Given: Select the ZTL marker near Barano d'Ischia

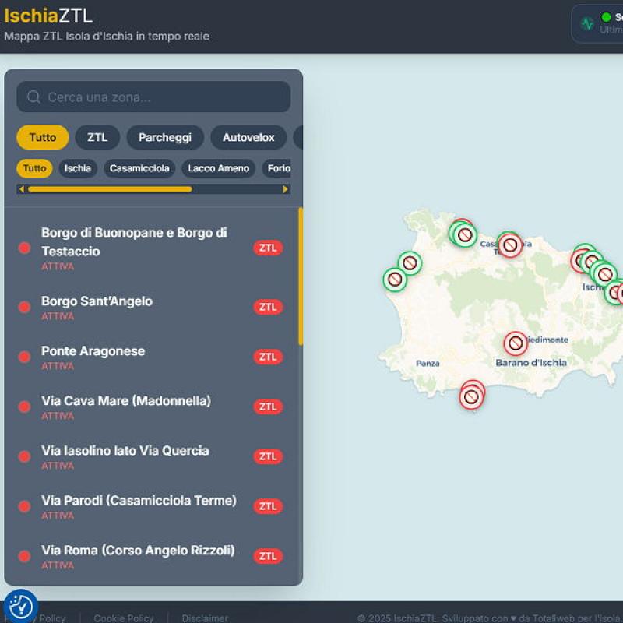Looking at the screenshot, I should click(x=515, y=343).
